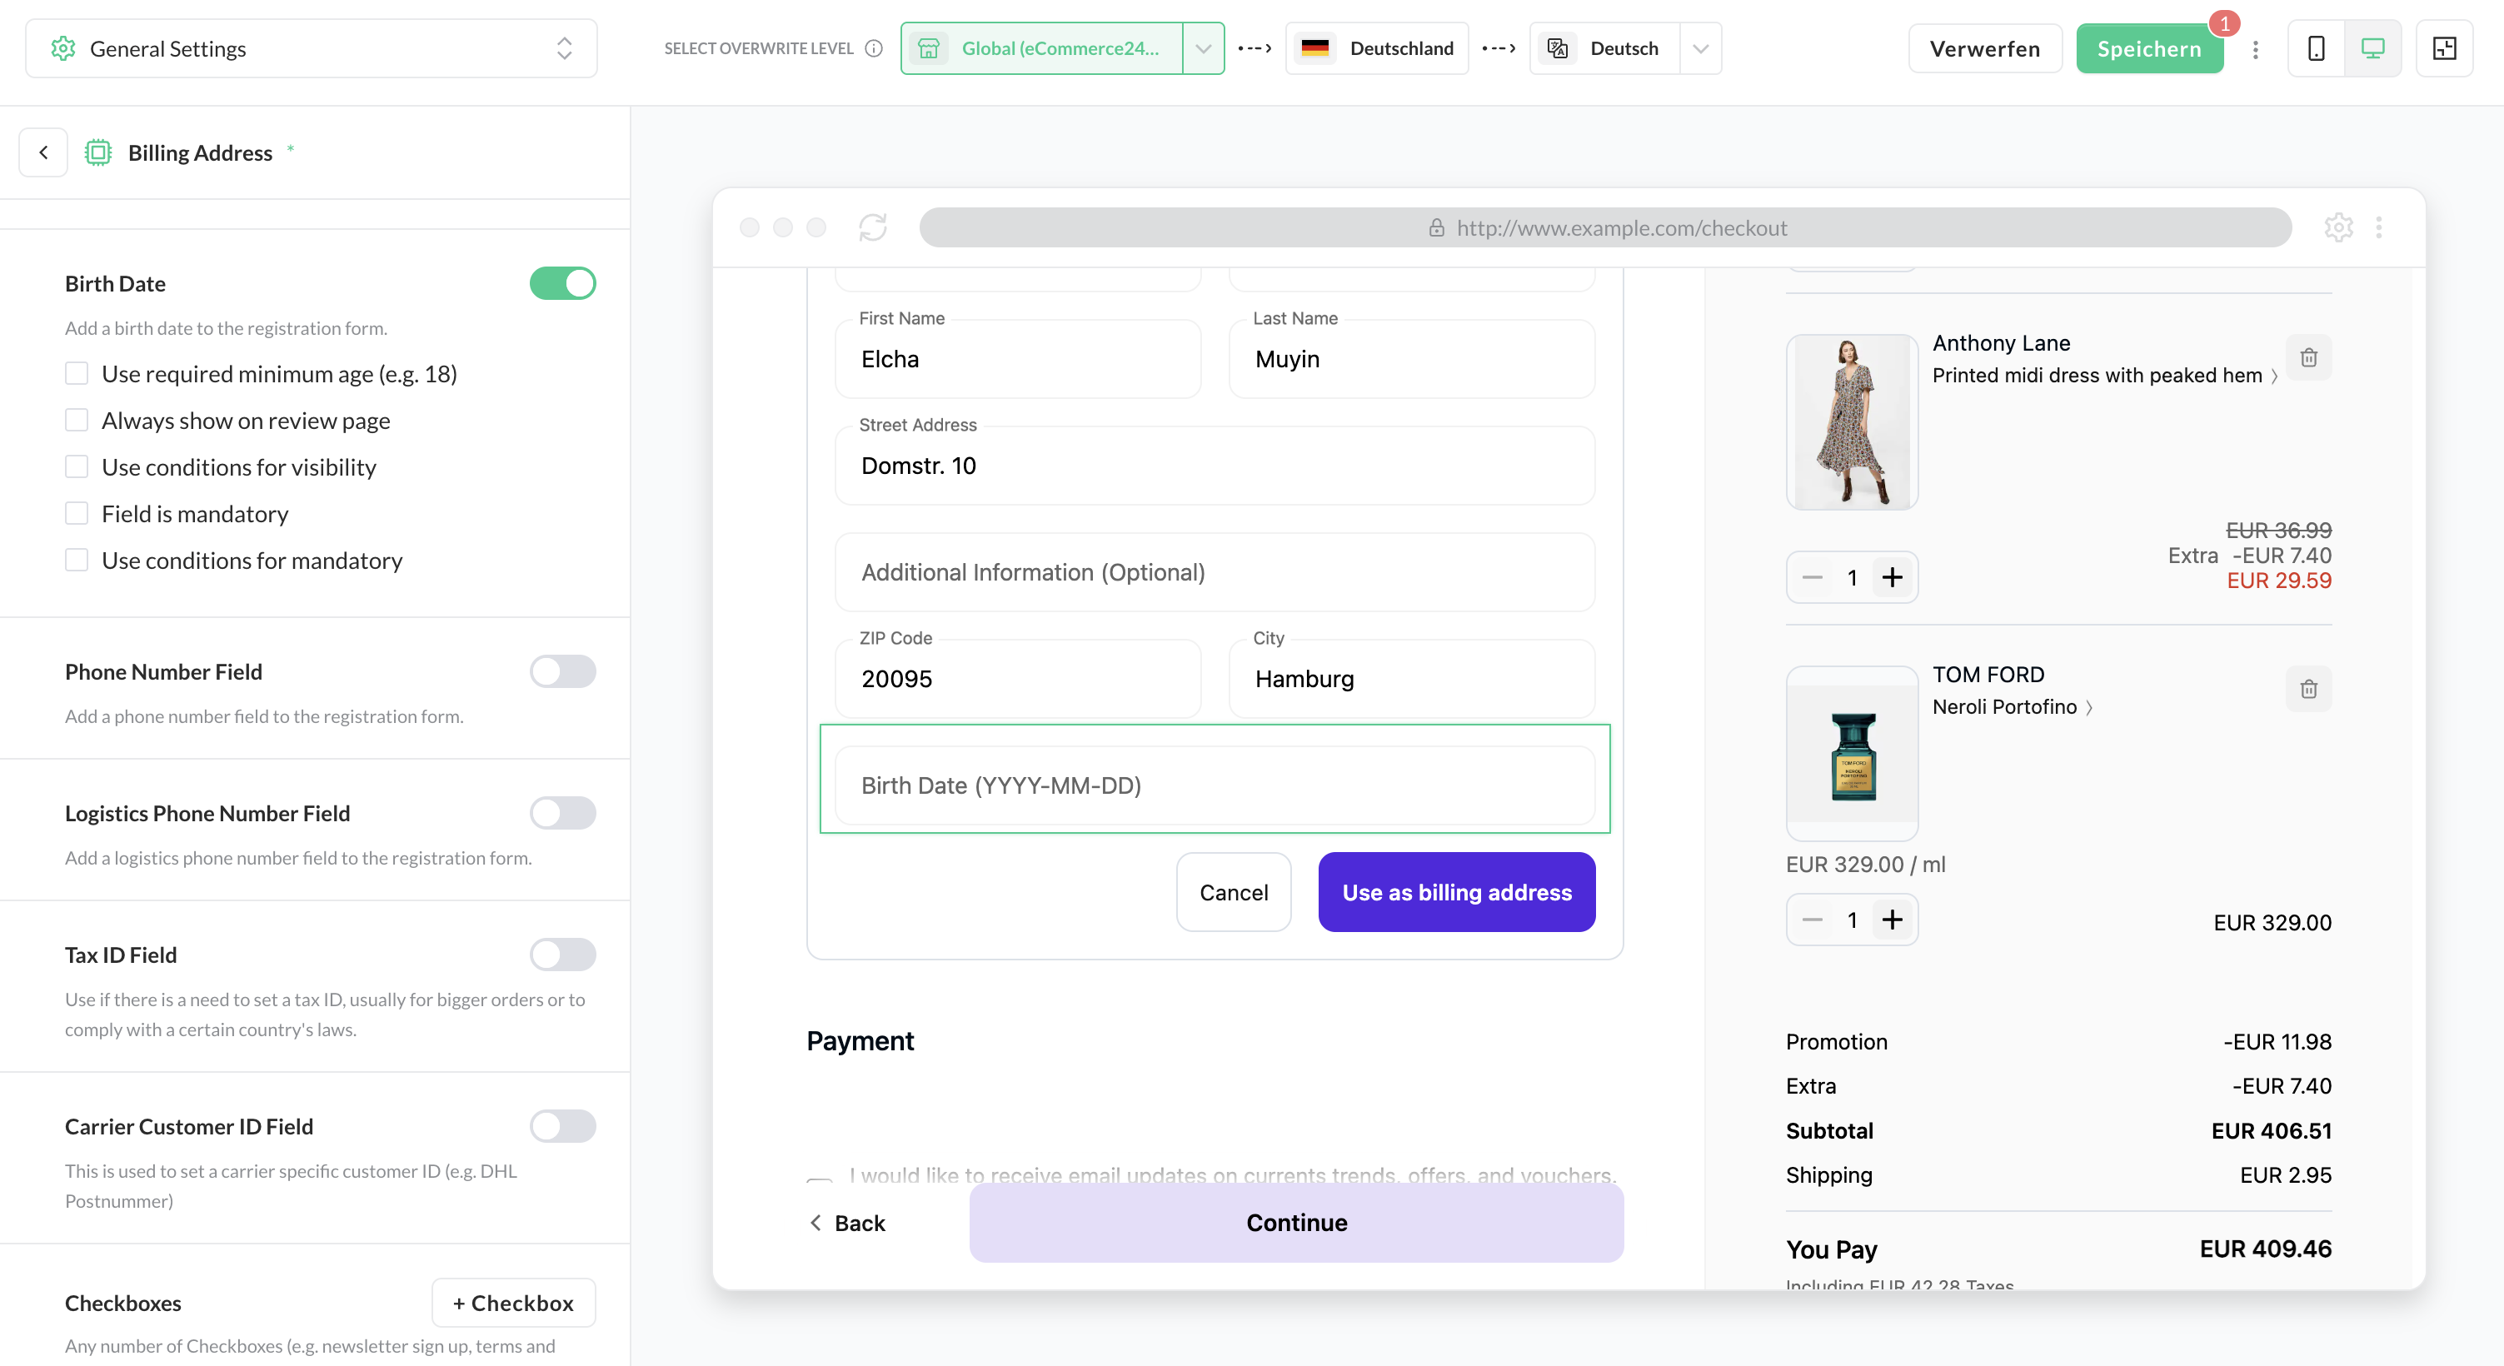This screenshot has width=2504, height=1366.
Task: Open the Deutsch language dropdown
Action: coord(1699,48)
